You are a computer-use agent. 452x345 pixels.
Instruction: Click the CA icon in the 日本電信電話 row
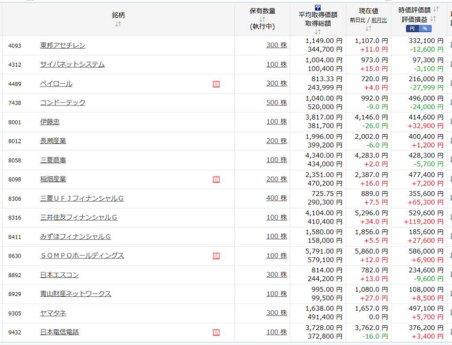[x=216, y=333]
